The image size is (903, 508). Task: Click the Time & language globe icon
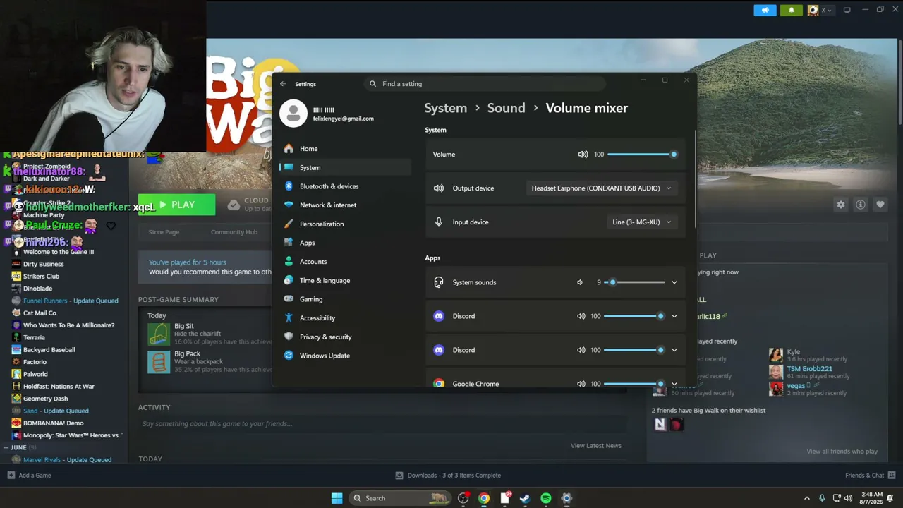point(289,280)
